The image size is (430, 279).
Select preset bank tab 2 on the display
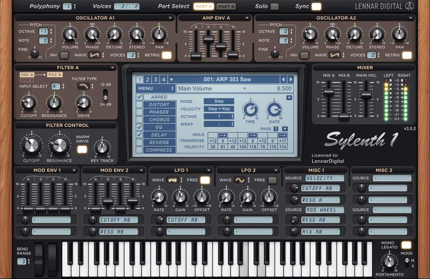point(147,79)
